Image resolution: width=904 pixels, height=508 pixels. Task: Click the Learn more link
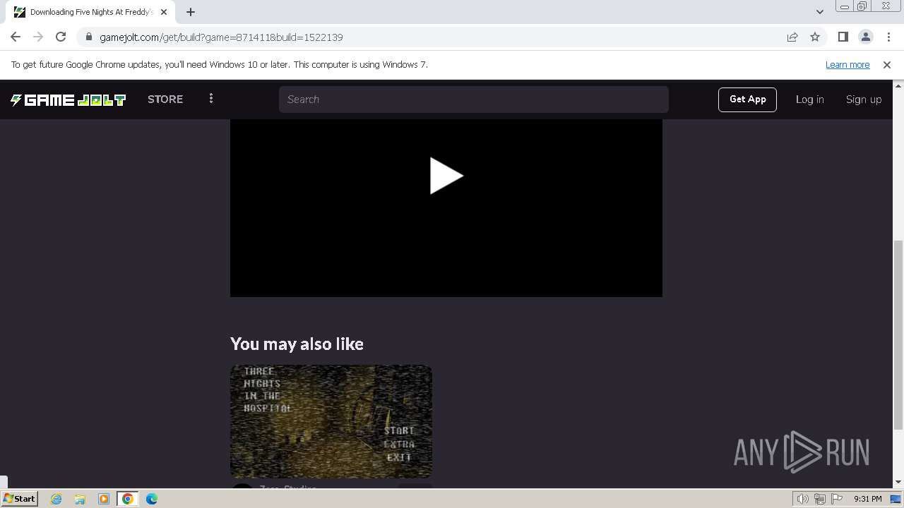[847, 64]
